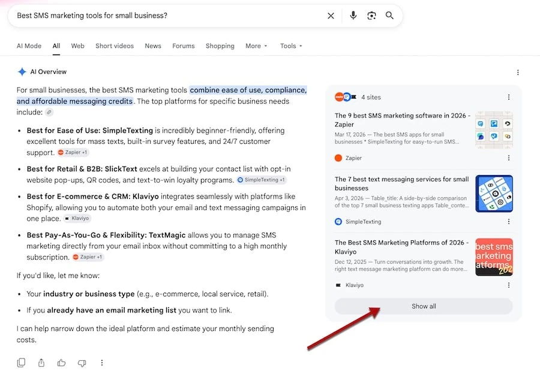
Task: Share the AI Overview response
Action: 41,363
